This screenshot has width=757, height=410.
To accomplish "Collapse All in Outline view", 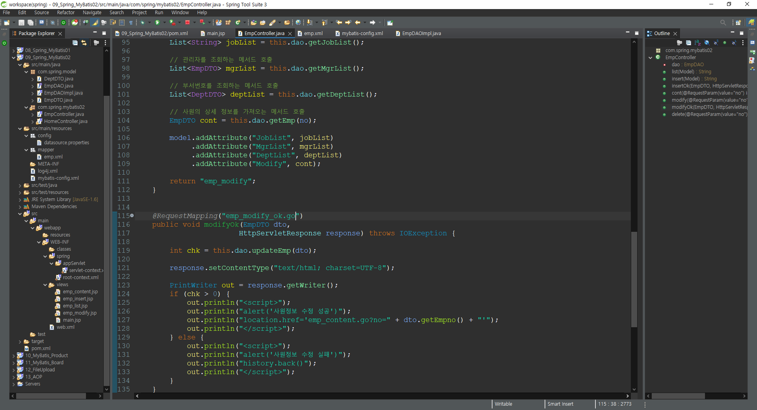I will [688, 43].
